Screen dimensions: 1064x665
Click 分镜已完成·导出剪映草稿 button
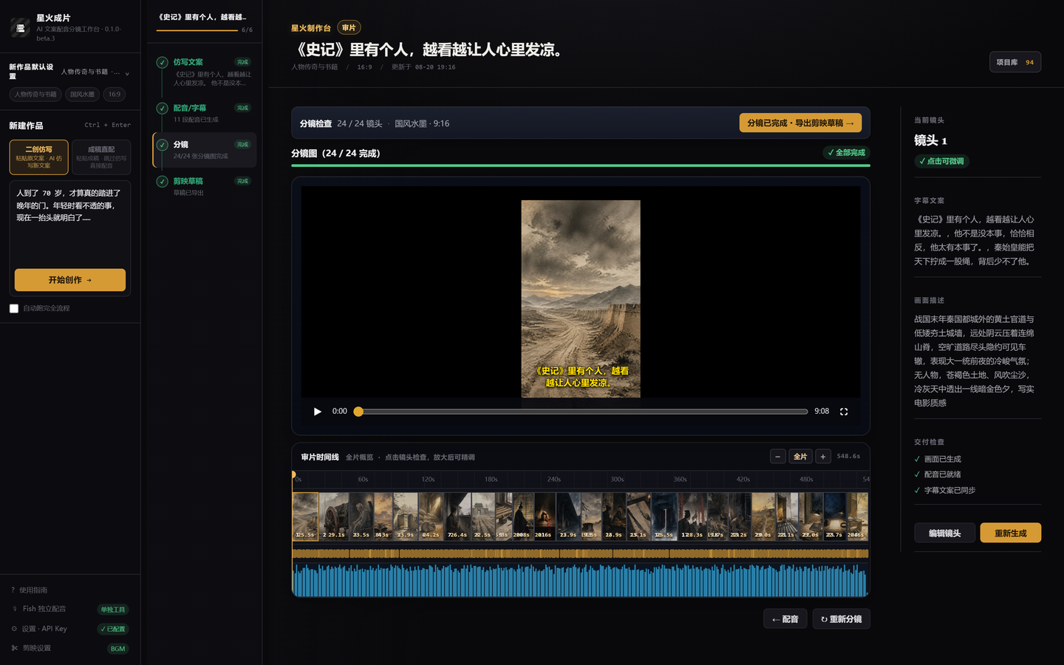800,123
